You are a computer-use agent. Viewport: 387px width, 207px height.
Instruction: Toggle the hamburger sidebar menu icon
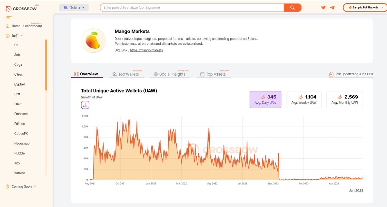pyautogui.click(x=9, y=18)
